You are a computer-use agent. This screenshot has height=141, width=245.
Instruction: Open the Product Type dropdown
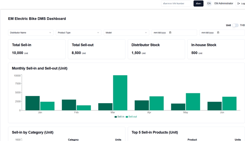coord(78,33)
